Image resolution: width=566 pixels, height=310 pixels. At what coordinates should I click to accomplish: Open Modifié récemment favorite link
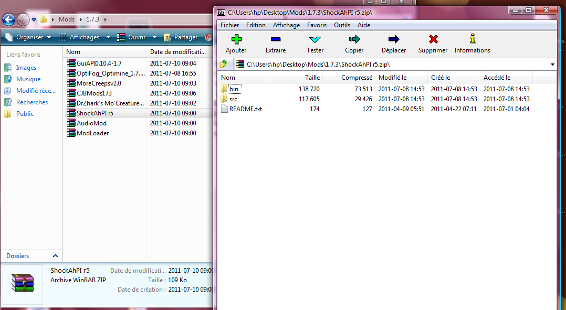(x=36, y=90)
